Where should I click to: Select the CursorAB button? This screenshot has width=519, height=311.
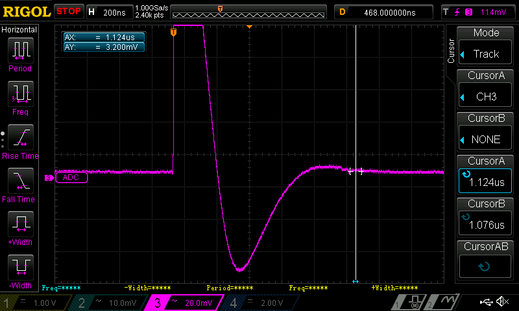tap(486, 259)
